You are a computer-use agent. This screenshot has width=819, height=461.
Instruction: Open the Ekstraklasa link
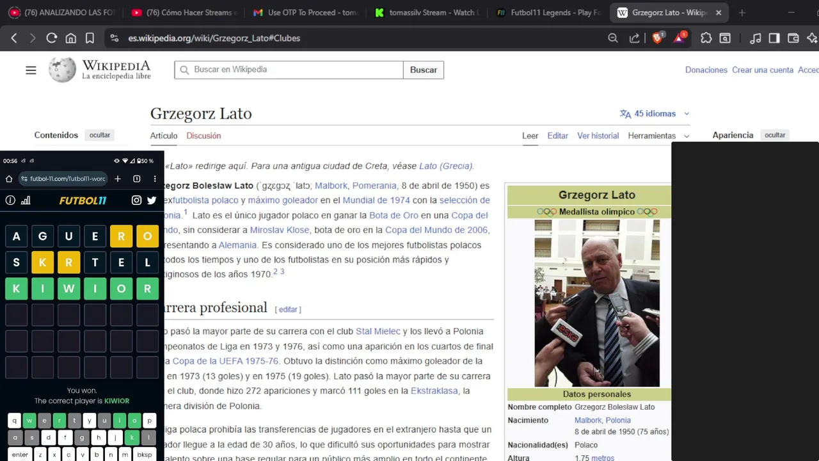pyautogui.click(x=434, y=391)
